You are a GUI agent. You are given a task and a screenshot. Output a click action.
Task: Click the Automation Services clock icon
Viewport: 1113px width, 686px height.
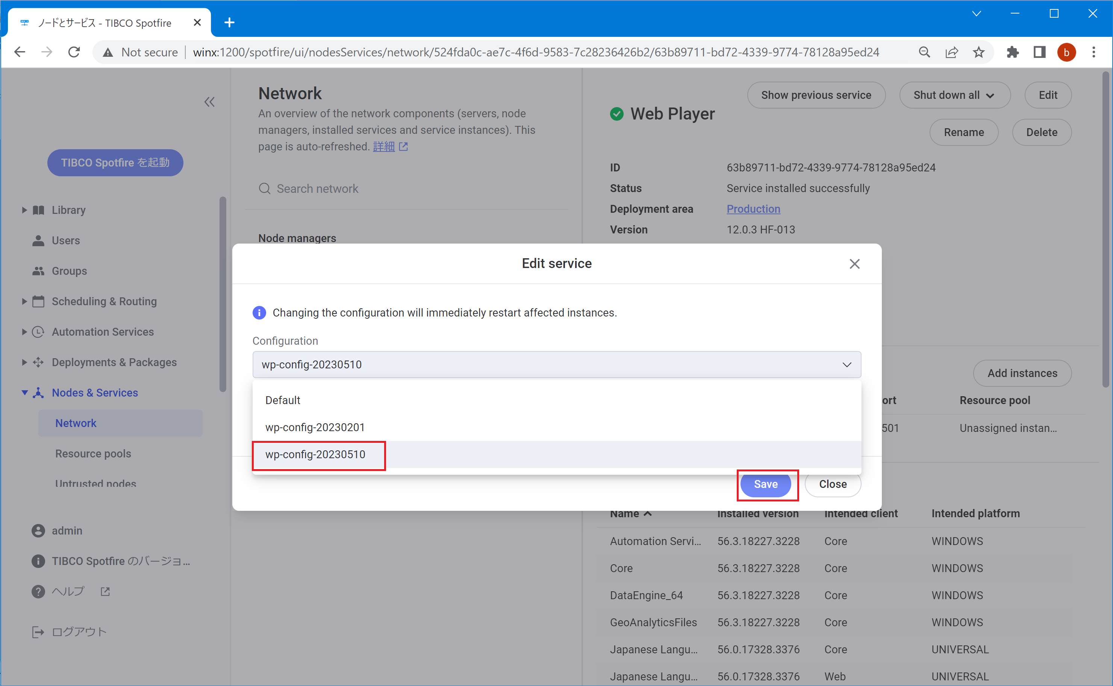[x=39, y=332]
